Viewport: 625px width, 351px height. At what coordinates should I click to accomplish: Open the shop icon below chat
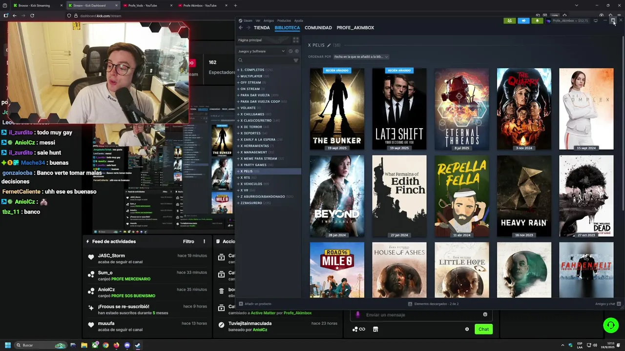[375, 329]
